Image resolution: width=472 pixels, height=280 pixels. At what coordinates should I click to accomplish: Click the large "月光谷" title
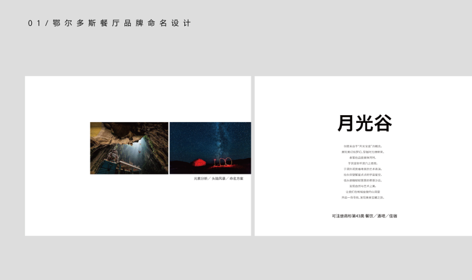365,123
